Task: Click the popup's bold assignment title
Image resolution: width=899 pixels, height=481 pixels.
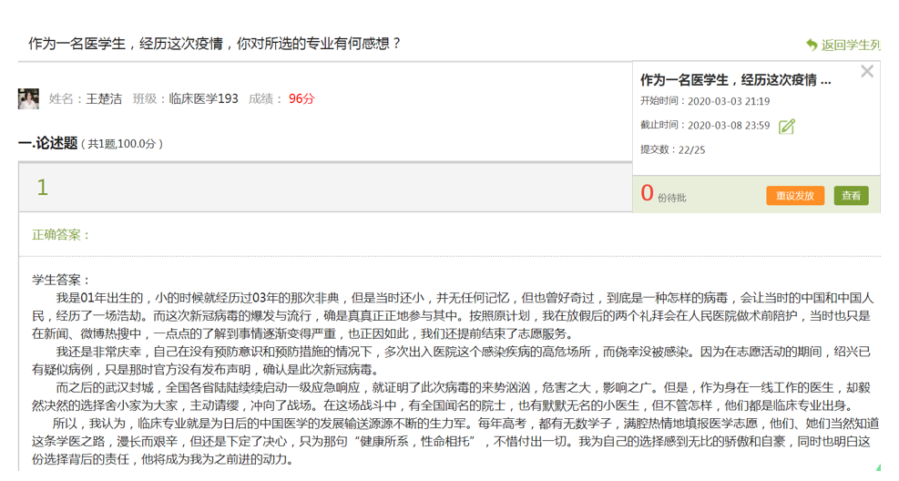Action: pos(735,80)
